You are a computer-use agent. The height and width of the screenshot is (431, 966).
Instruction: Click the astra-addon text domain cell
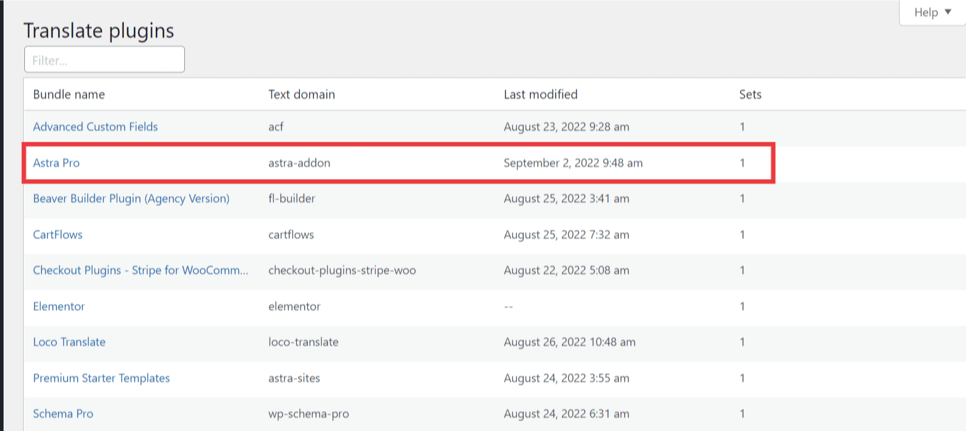(299, 162)
